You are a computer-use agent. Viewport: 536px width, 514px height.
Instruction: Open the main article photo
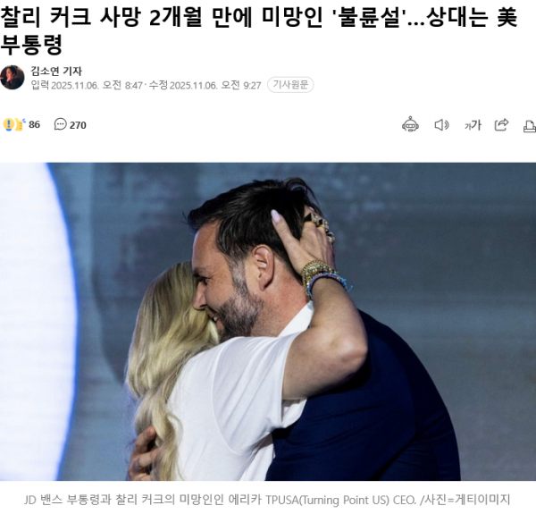268,322
